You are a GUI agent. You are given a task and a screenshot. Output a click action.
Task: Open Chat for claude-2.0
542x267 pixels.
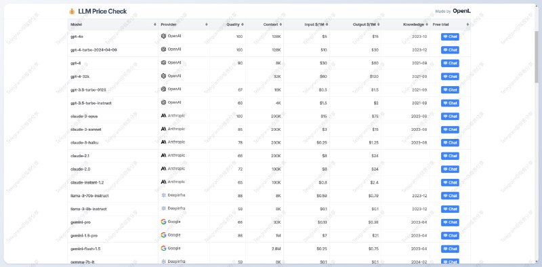pyautogui.click(x=450, y=169)
